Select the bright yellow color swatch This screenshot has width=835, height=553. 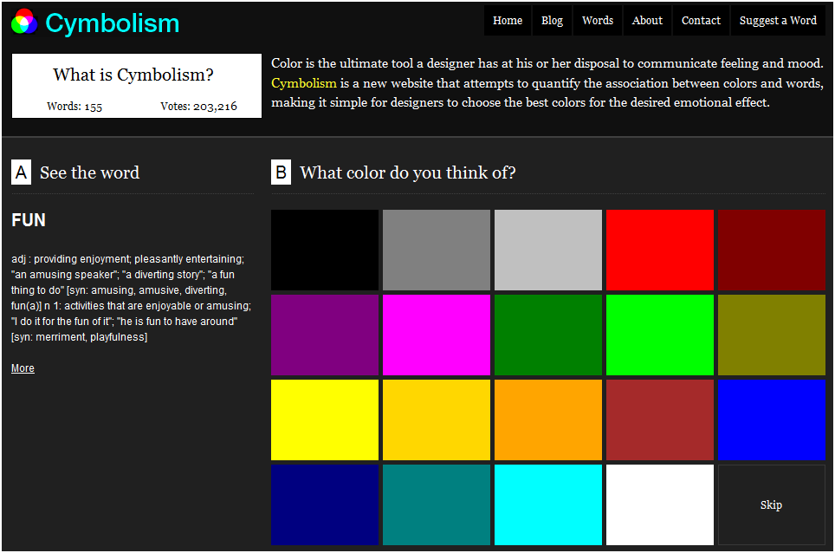click(x=325, y=420)
